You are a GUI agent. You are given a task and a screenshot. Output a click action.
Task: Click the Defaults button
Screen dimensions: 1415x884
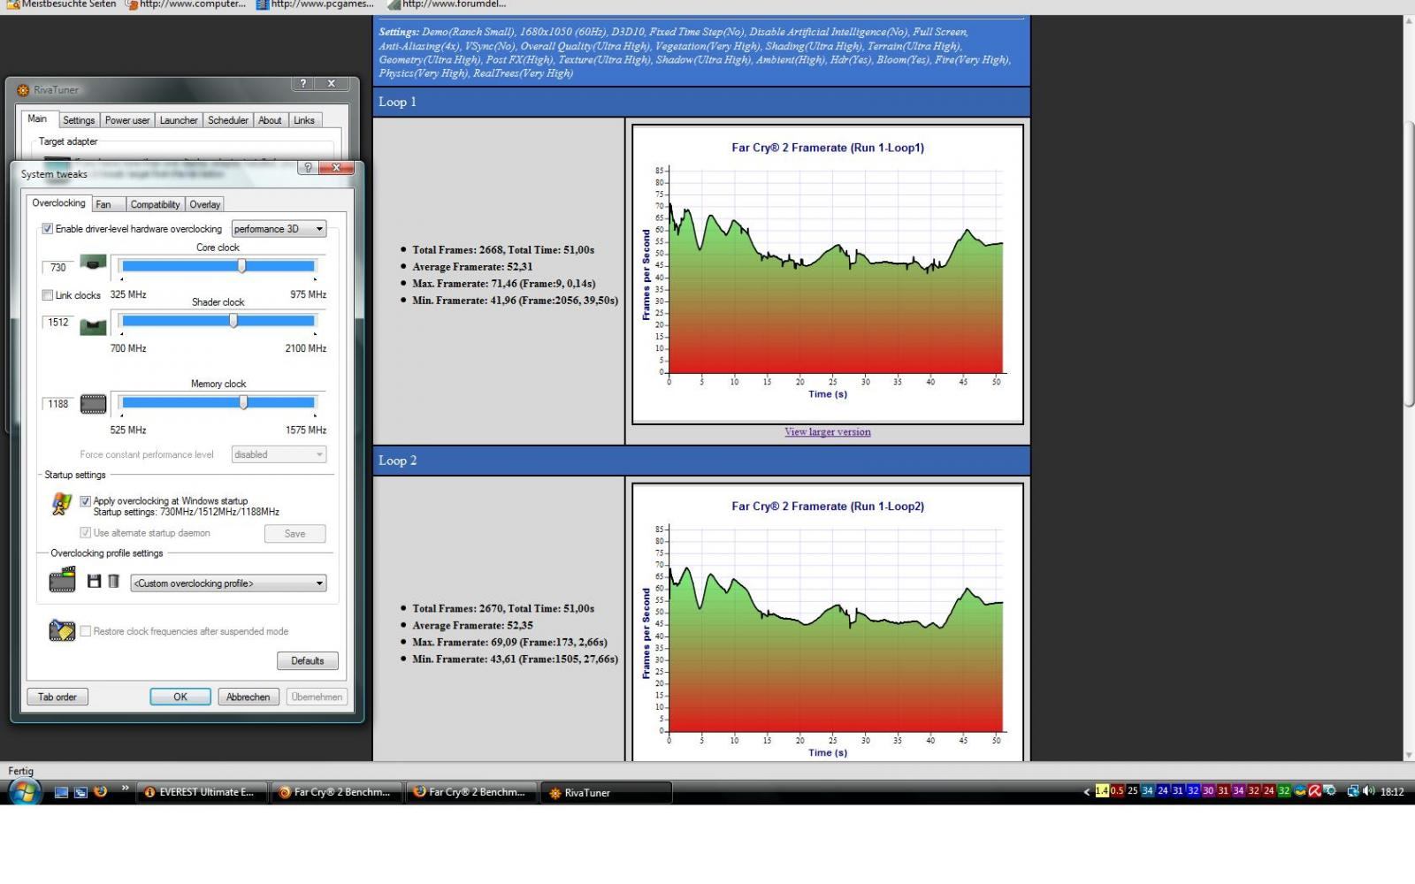[x=308, y=660]
